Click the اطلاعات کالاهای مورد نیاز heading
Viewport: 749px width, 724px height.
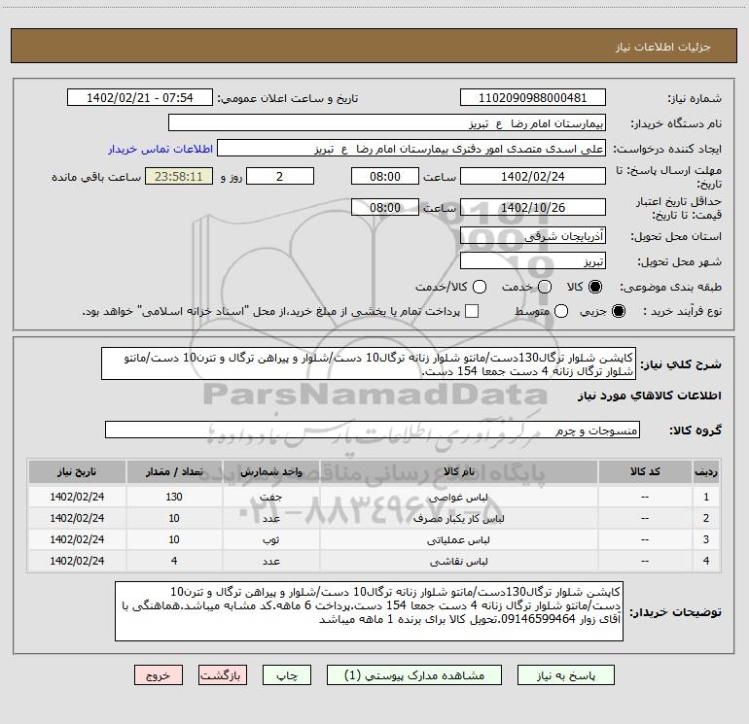[650, 396]
